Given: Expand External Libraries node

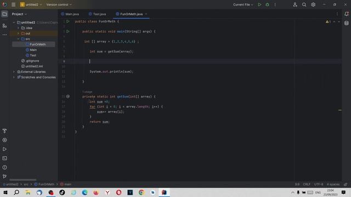Looking at the screenshot, I should coord(14,72).
